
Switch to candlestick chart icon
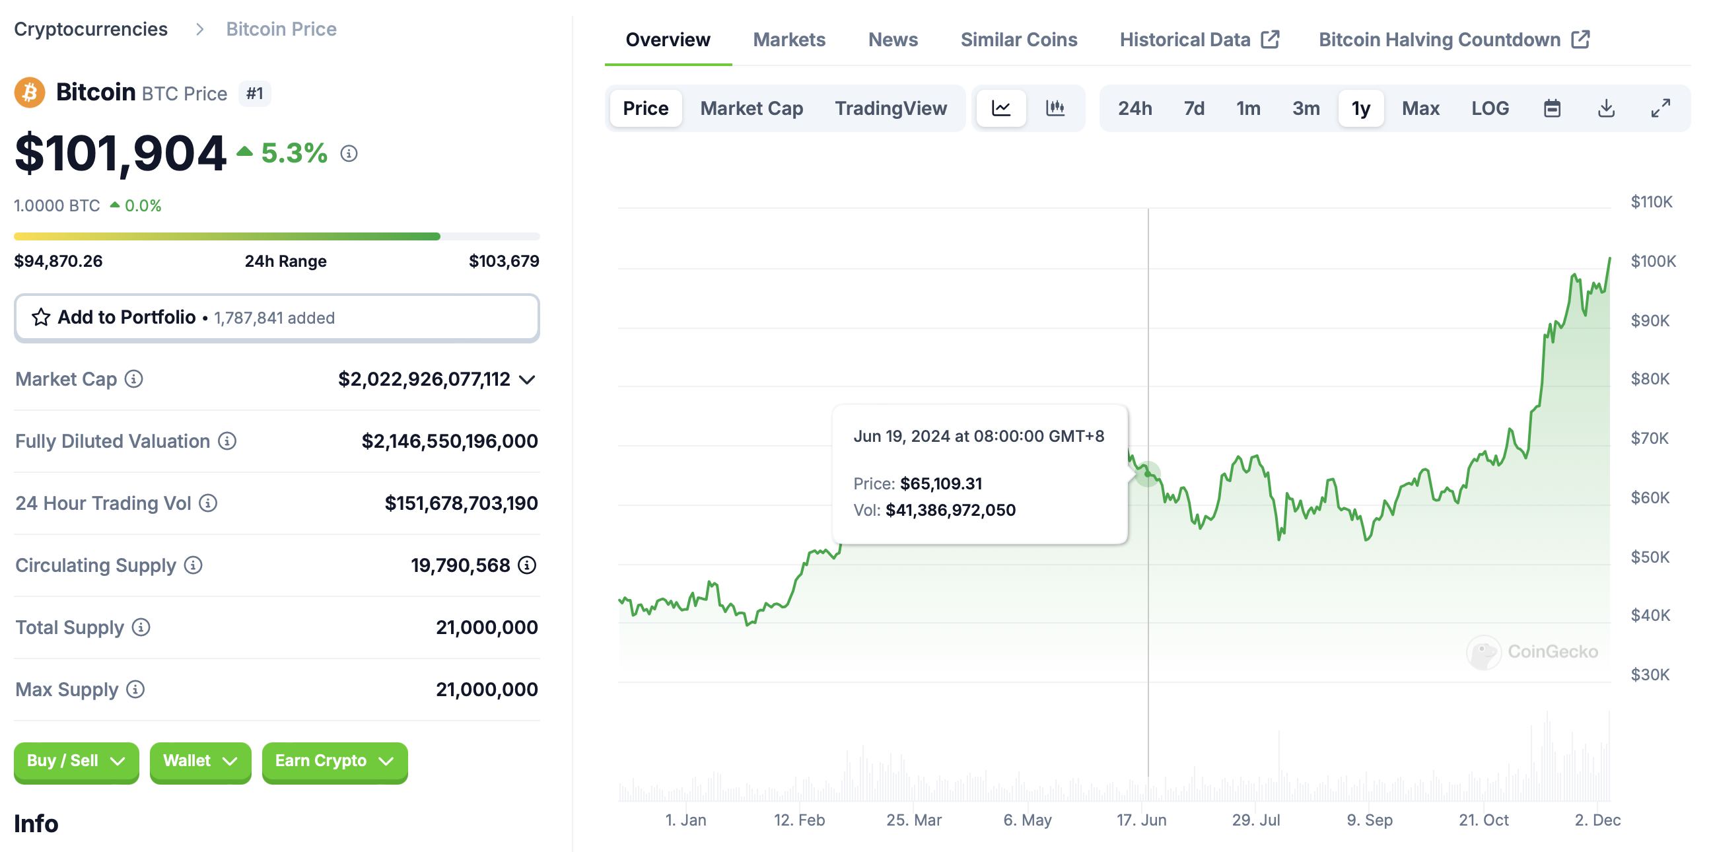1055,108
